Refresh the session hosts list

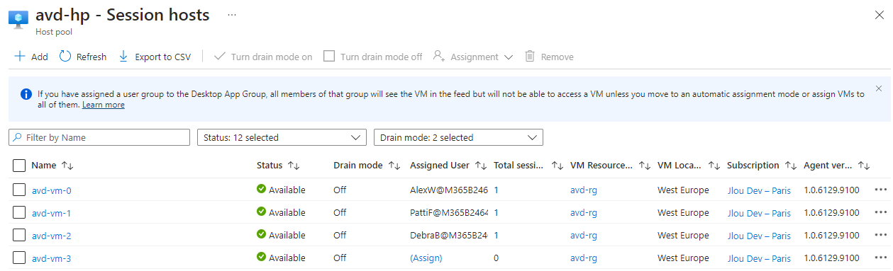point(83,57)
